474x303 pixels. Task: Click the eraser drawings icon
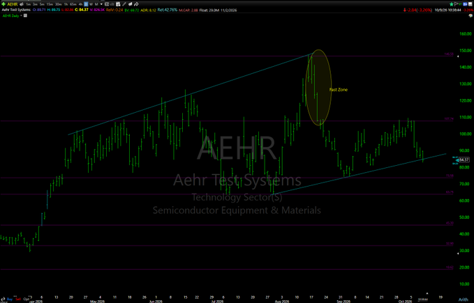click(x=131, y=4)
